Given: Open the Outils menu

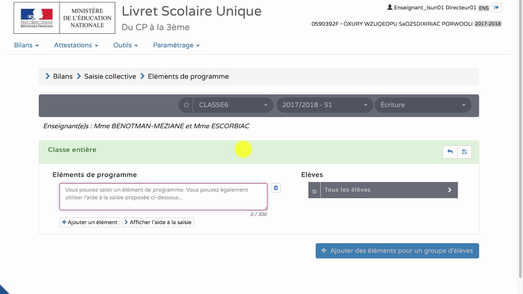Looking at the screenshot, I should (125, 45).
